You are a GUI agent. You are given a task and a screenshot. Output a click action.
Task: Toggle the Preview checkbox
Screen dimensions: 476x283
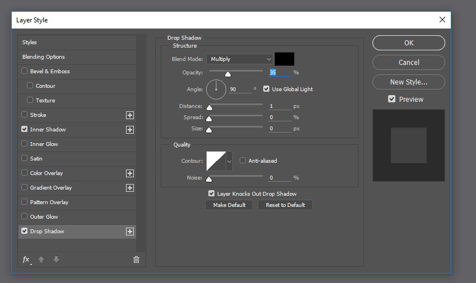tap(391, 99)
